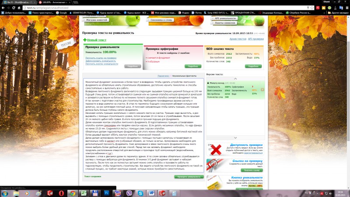Open the API проверки link
Viewport: 350px width, 197px height.
point(256,39)
